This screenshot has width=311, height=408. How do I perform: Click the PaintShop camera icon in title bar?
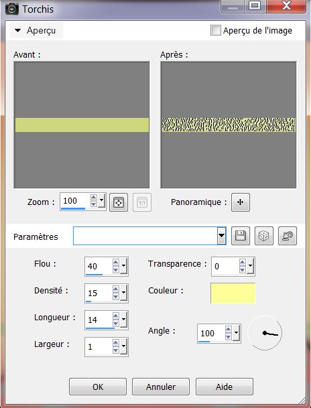point(11,9)
